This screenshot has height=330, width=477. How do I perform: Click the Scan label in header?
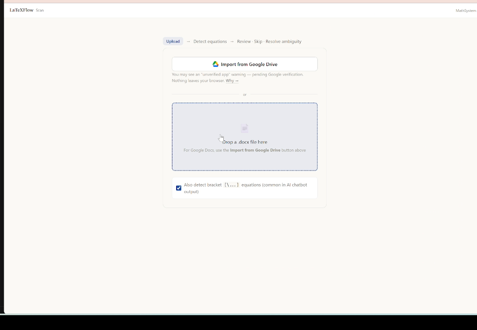click(40, 11)
